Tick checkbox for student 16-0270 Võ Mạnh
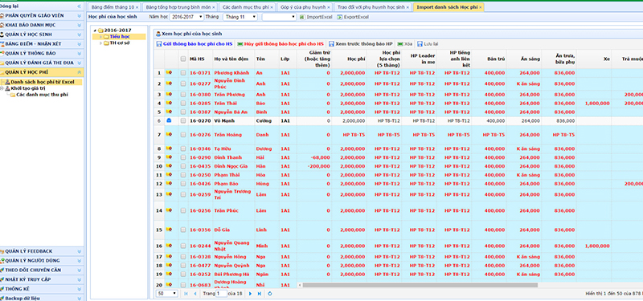Viewport: 643px width, 301px height. click(183, 121)
